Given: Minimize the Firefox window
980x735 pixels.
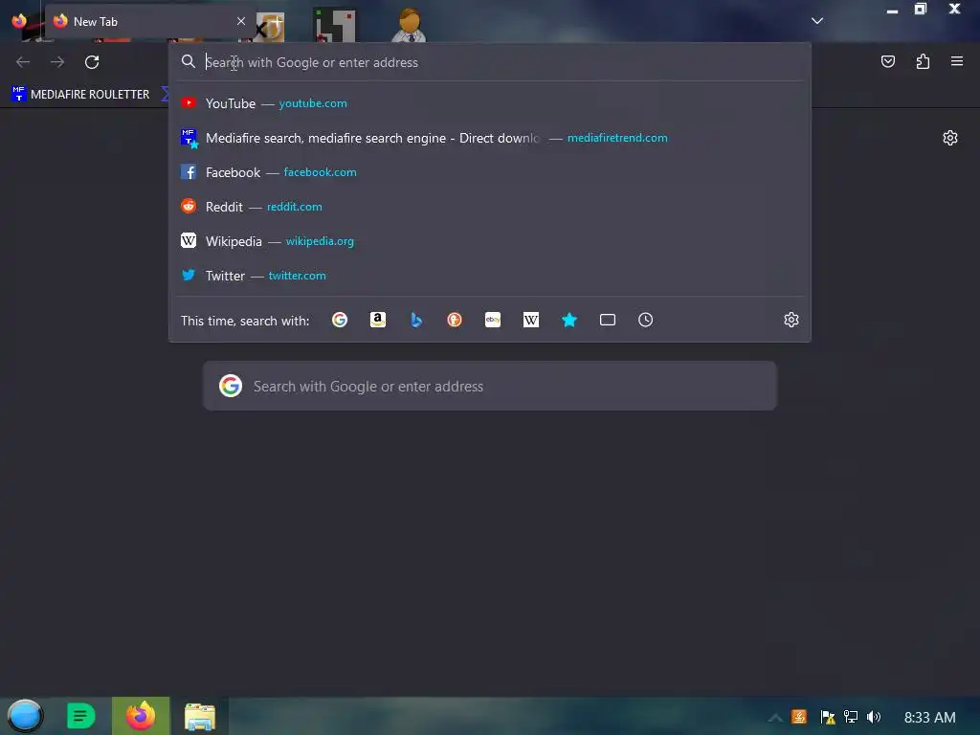Looking at the screenshot, I should point(893,11).
